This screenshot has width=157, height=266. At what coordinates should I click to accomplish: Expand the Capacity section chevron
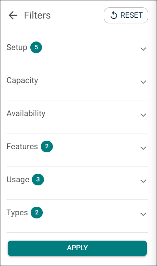143,82
